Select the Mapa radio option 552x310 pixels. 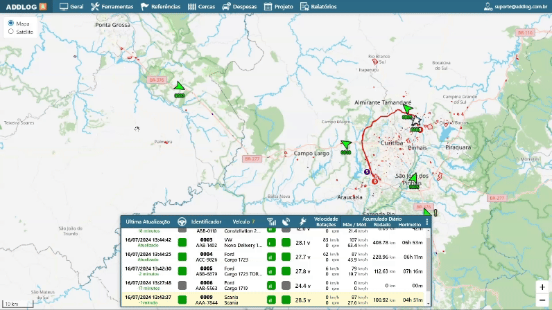(x=11, y=23)
